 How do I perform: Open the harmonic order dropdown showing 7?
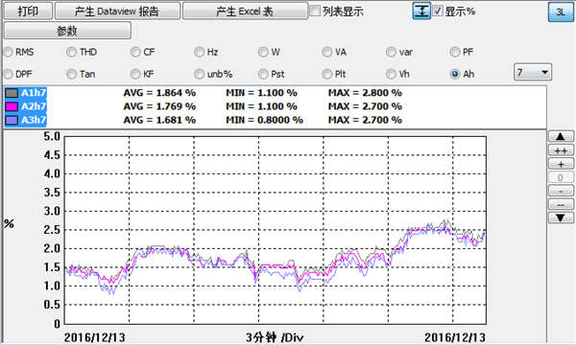532,72
